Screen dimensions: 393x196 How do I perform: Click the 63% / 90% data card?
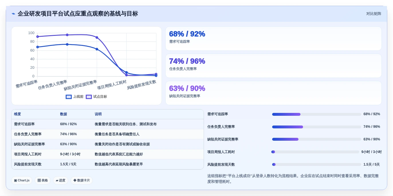tap(273, 93)
